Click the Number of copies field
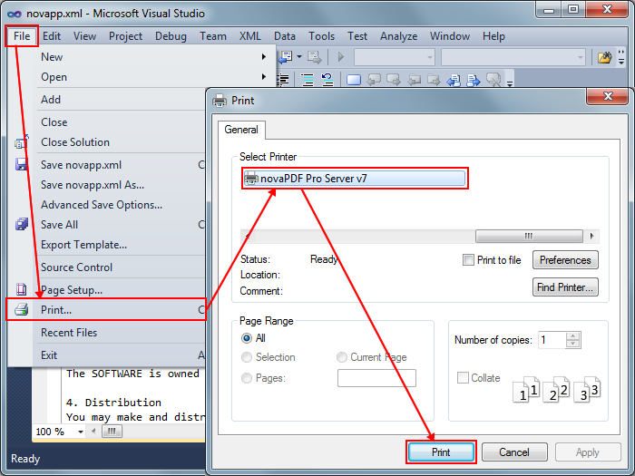Image resolution: width=635 pixels, height=476 pixels. (552, 340)
